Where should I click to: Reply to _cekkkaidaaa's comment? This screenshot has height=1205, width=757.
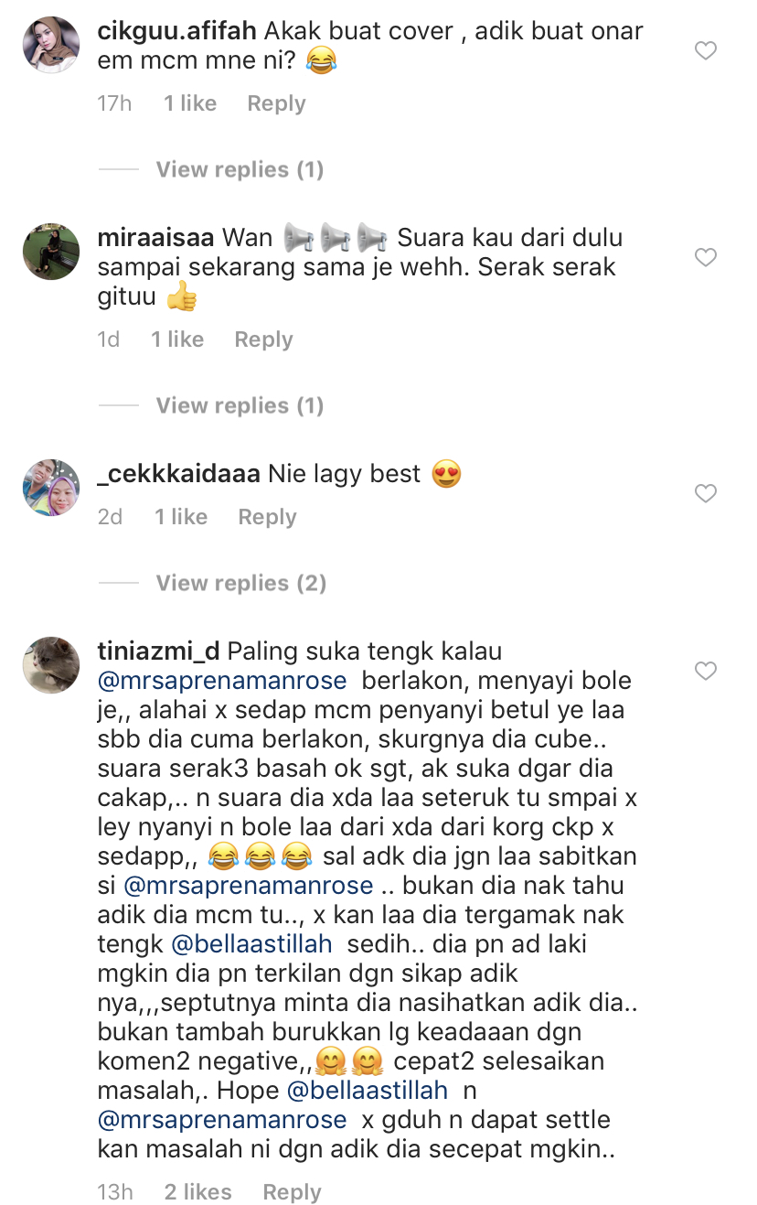click(x=267, y=517)
